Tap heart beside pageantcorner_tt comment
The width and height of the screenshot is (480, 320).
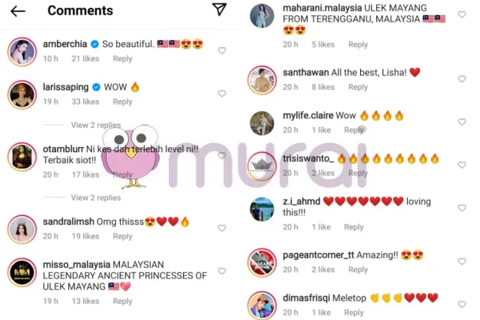[x=462, y=262]
